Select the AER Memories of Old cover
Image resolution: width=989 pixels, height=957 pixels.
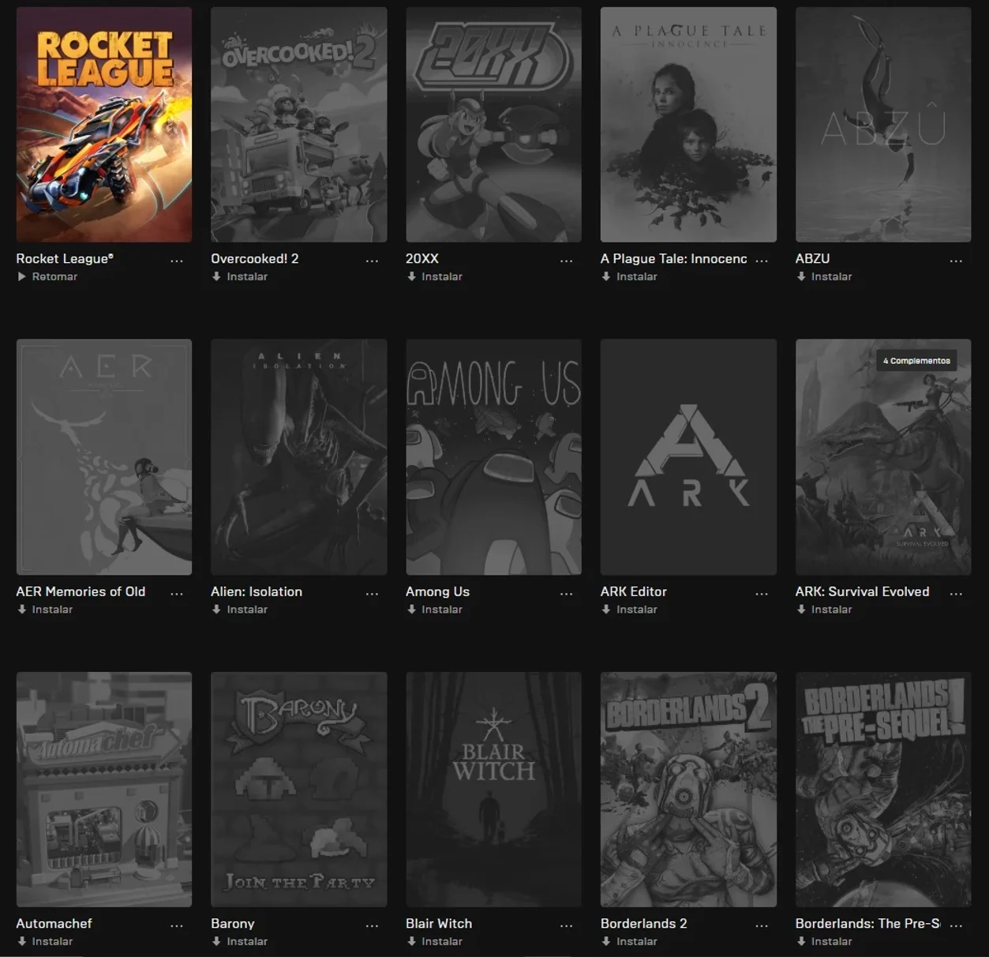(104, 457)
